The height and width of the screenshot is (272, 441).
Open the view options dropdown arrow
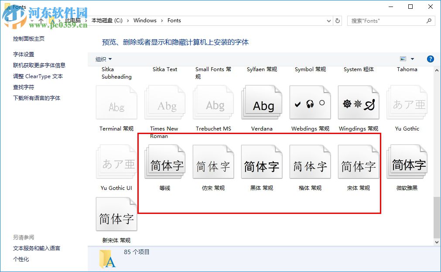click(412, 59)
